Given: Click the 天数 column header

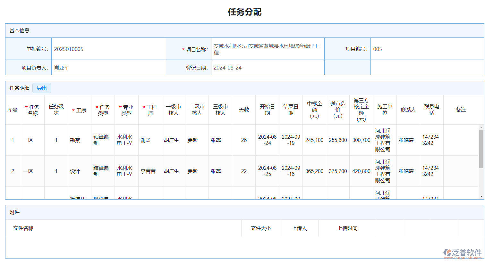Looking at the screenshot, I should pyautogui.click(x=244, y=110).
